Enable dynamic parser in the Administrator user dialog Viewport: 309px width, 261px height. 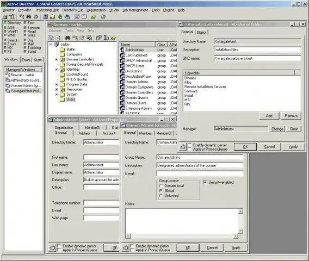click(59, 246)
